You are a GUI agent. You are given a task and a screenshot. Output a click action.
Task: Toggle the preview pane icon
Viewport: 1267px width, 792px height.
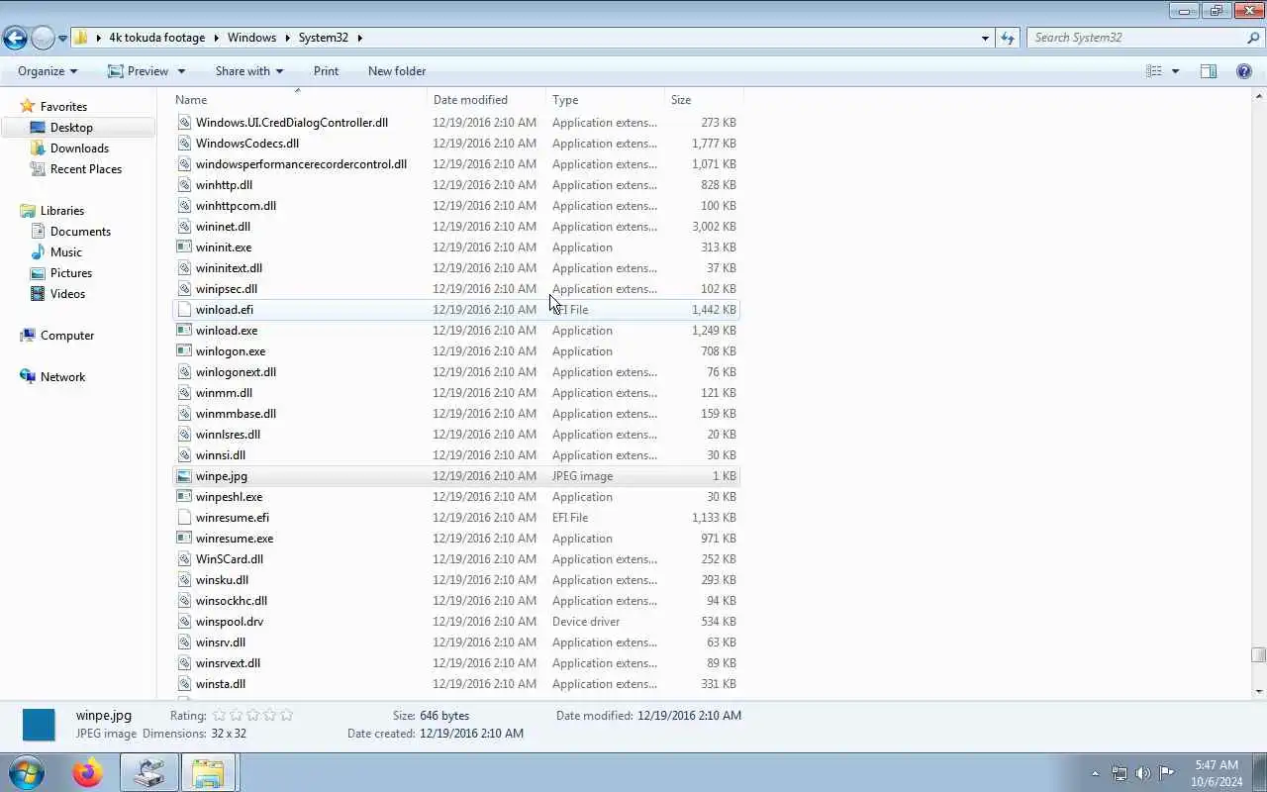coord(1209,71)
